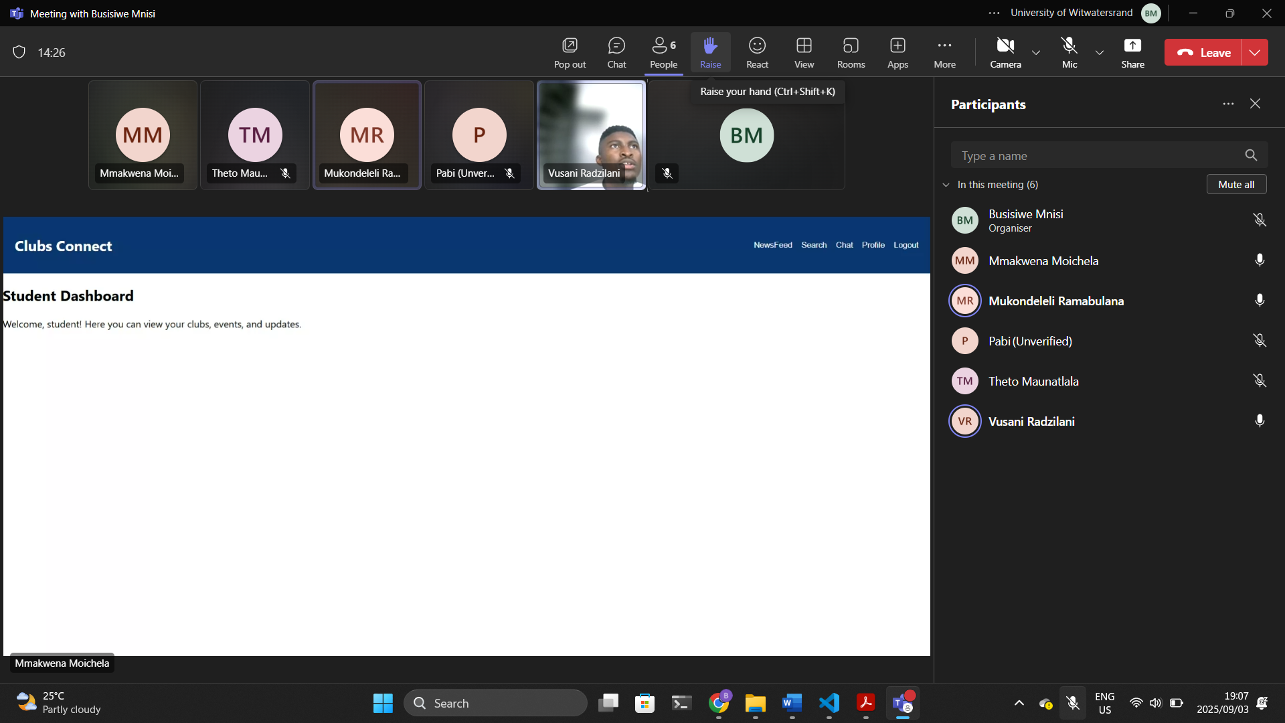Collapse the In this meeting list
Image resolution: width=1285 pixels, height=723 pixels.
tap(946, 185)
